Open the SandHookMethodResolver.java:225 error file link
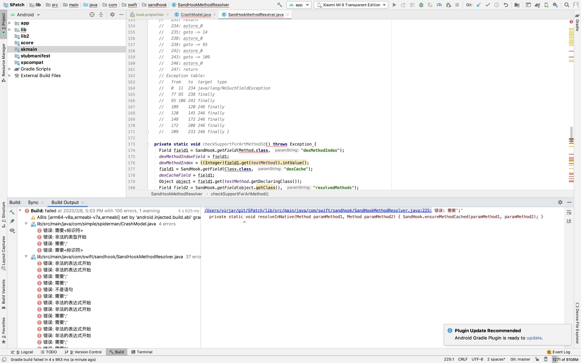Viewport: 581px width, 363px height. (318, 211)
